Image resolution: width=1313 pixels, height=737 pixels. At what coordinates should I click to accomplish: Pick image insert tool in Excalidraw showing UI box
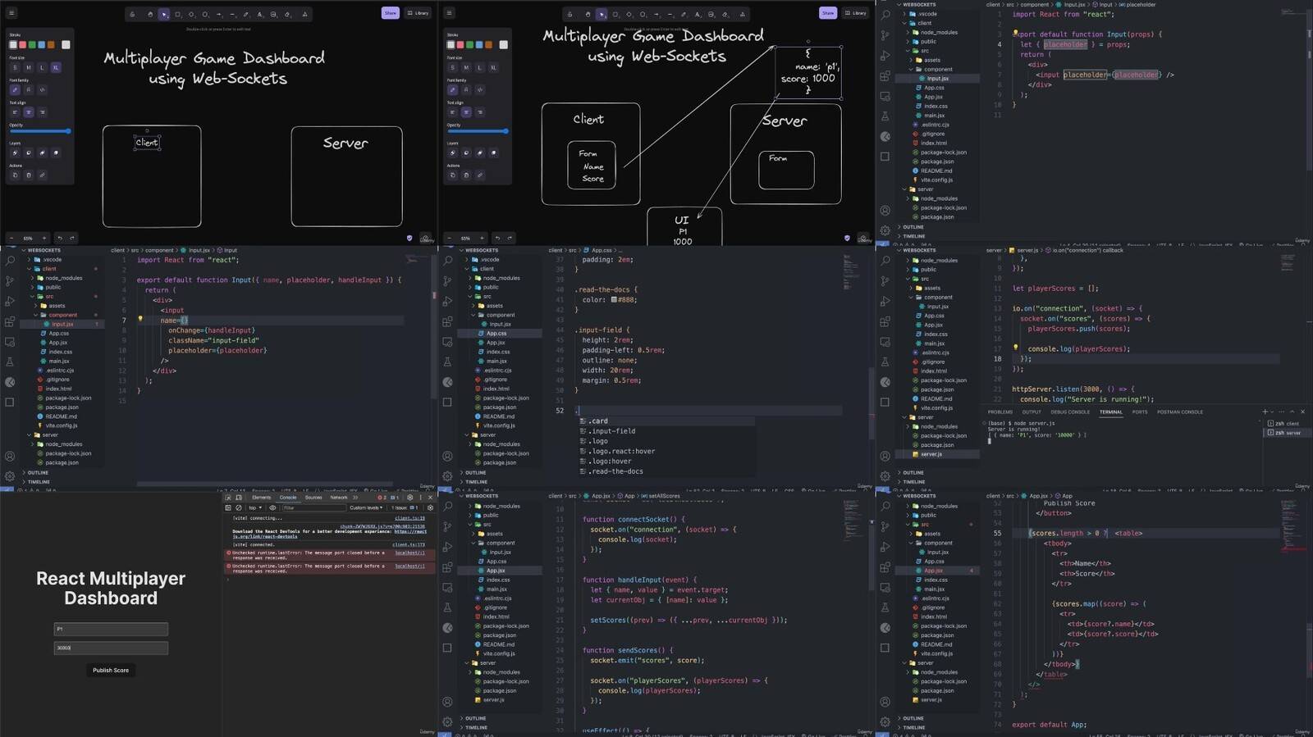(711, 14)
